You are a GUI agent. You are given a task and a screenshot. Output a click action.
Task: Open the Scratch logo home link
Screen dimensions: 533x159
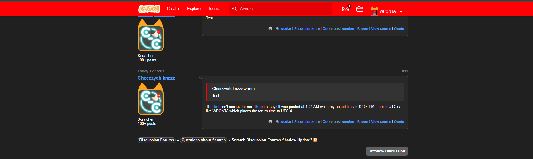point(149,9)
